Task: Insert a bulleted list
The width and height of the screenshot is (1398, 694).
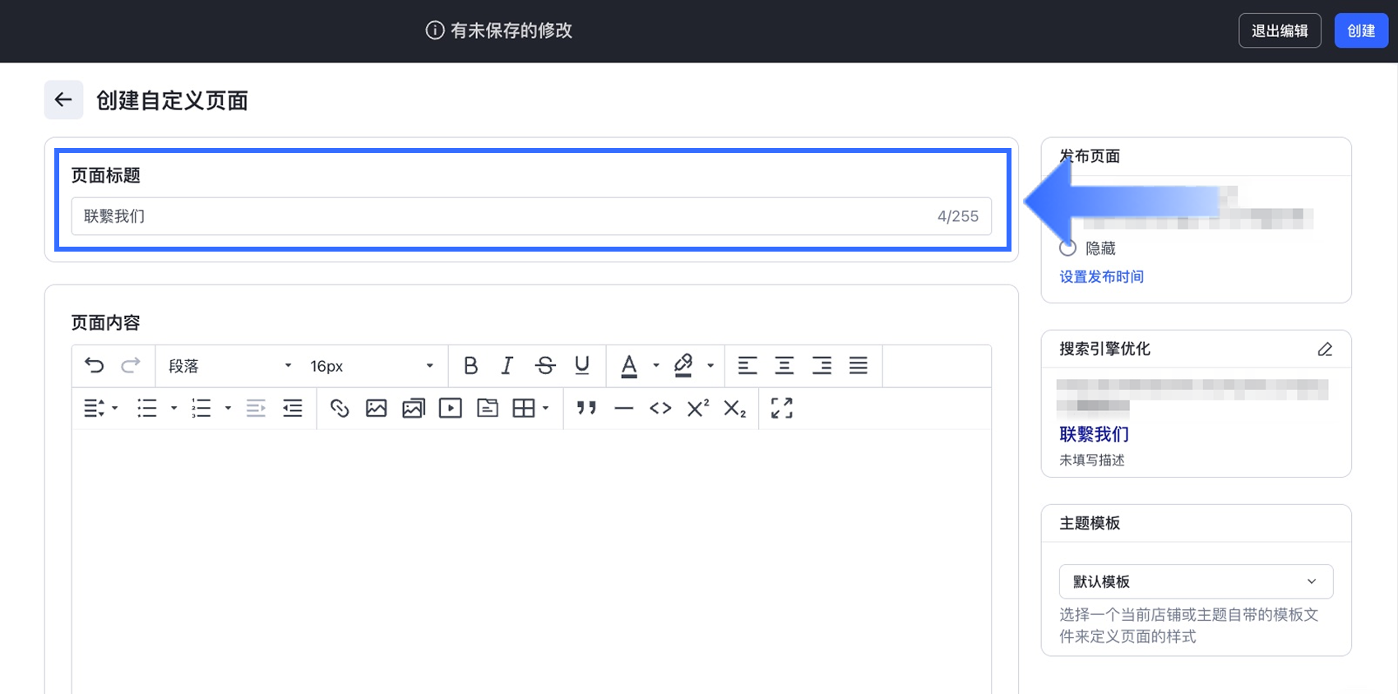Action: pyautogui.click(x=147, y=408)
